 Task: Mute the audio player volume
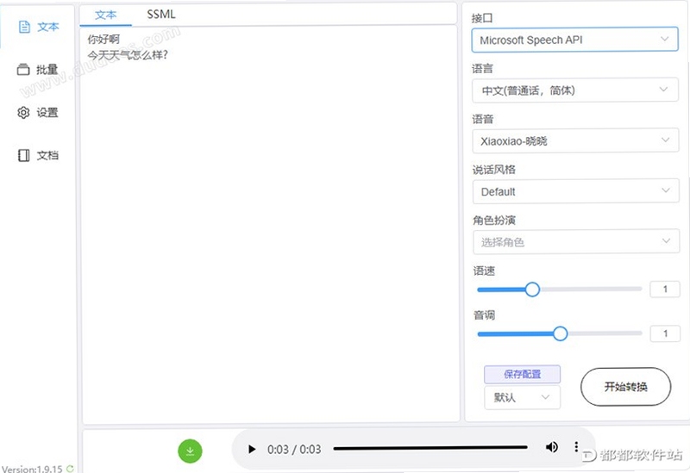pyautogui.click(x=551, y=447)
